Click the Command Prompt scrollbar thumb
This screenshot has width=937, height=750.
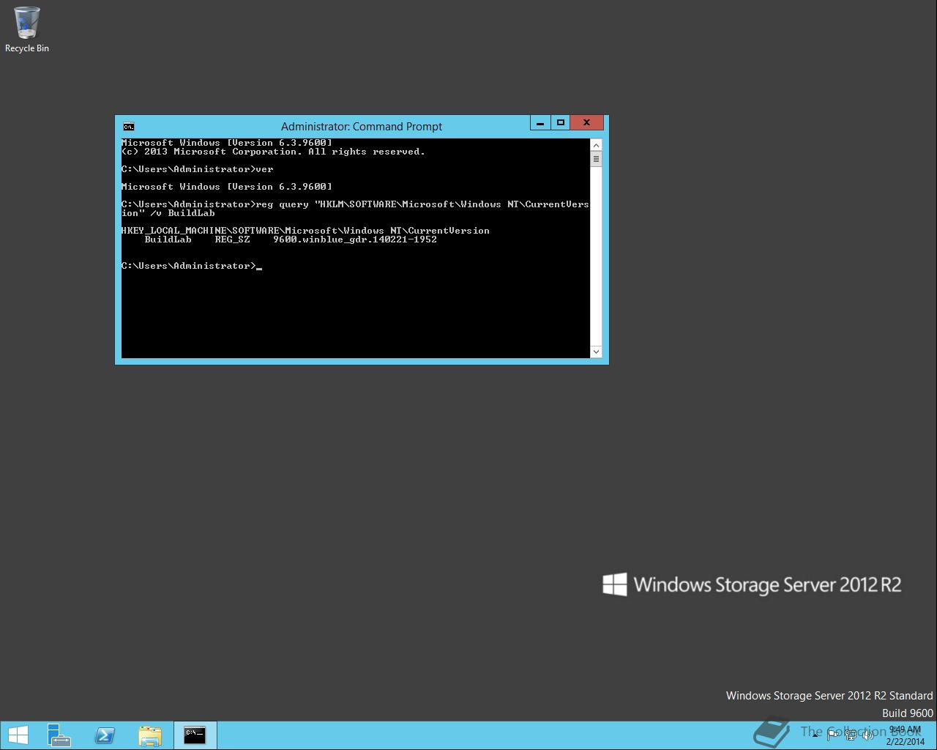pos(596,159)
